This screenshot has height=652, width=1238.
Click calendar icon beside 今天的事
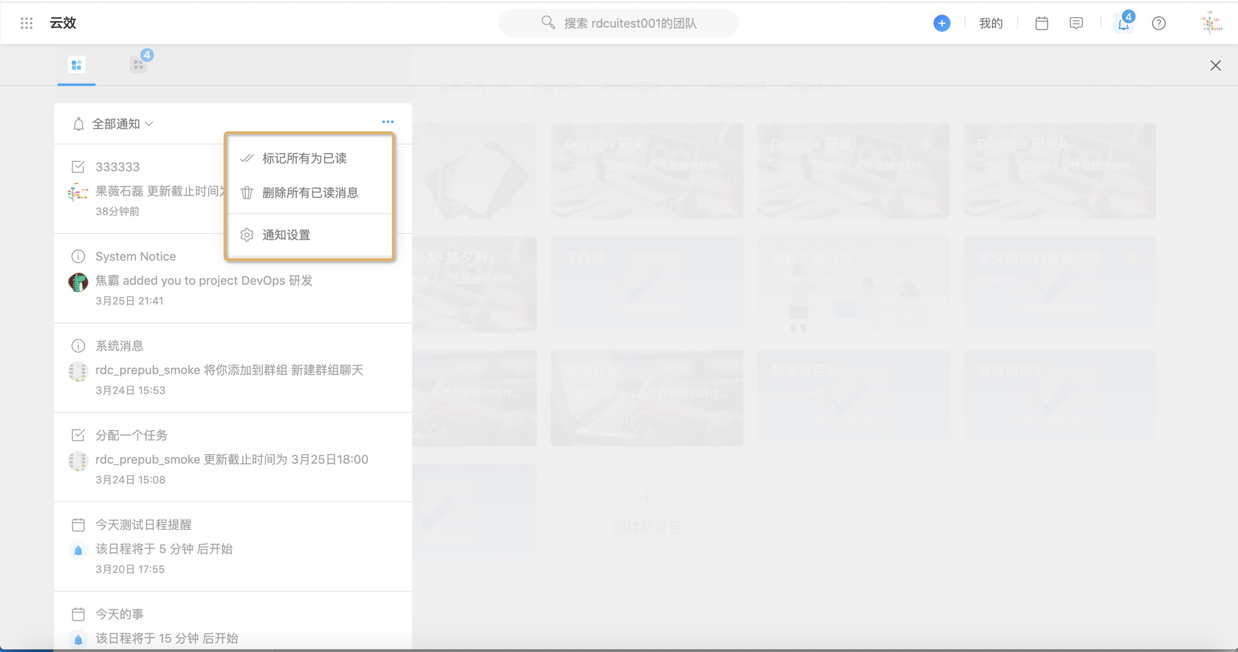pos(78,614)
